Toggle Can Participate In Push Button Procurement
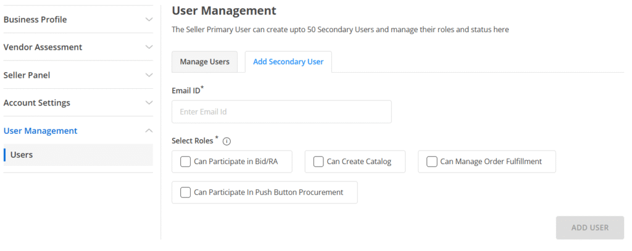 point(185,192)
